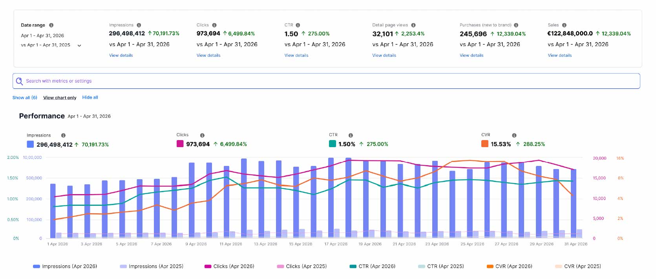The width and height of the screenshot is (656, 279).
Task: Click the info icon beside Detail page views
Action: 413,25
